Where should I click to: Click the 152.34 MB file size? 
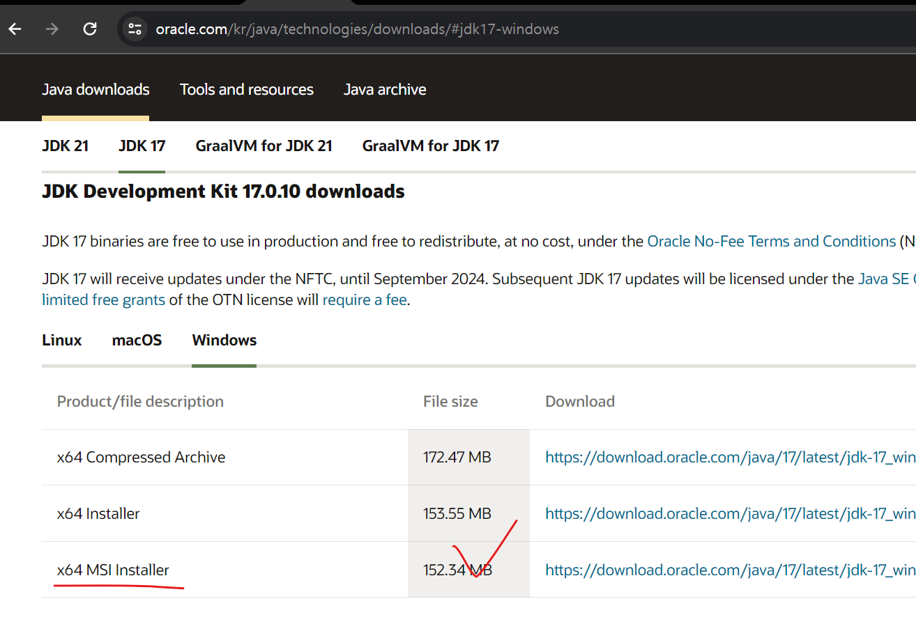coord(457,570)
